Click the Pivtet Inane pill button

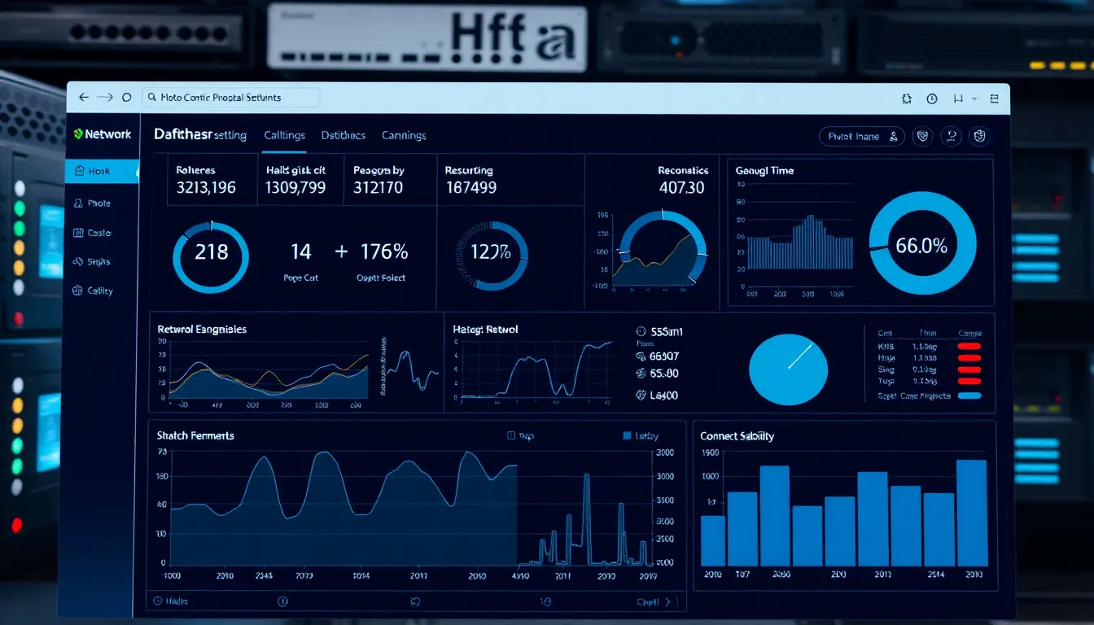(x=861, y=137)
